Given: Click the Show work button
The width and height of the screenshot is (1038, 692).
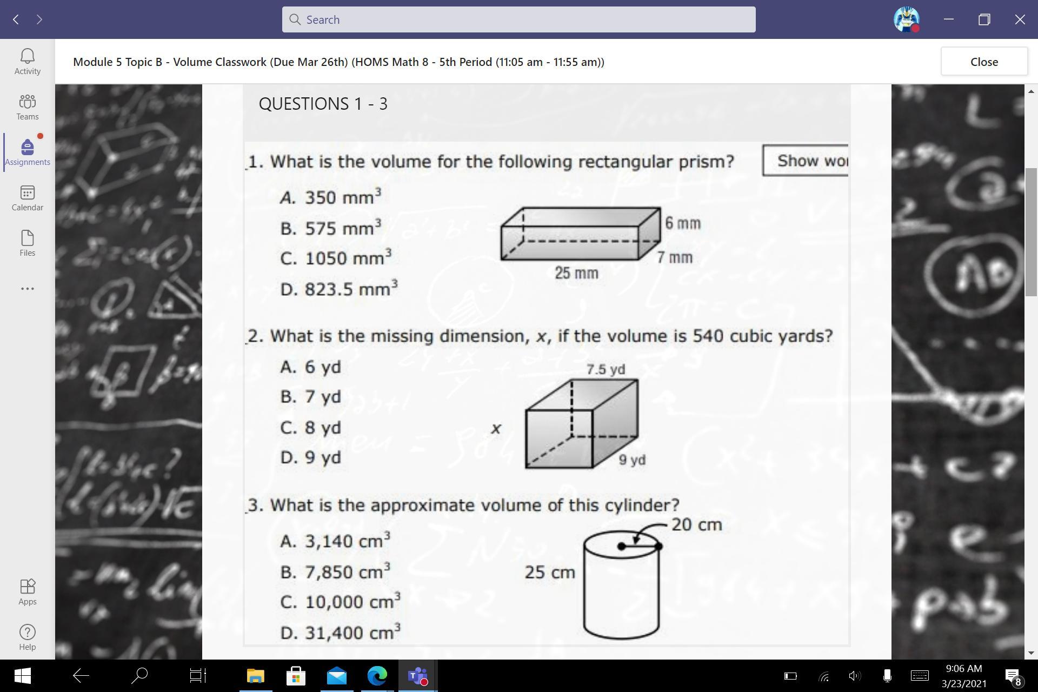Looking at the screenshot, I should (806, 161).
